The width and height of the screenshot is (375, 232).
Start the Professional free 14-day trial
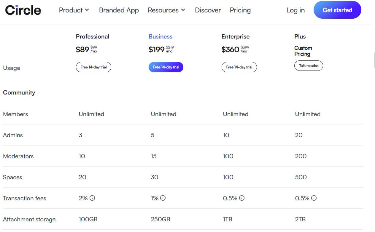93,67
